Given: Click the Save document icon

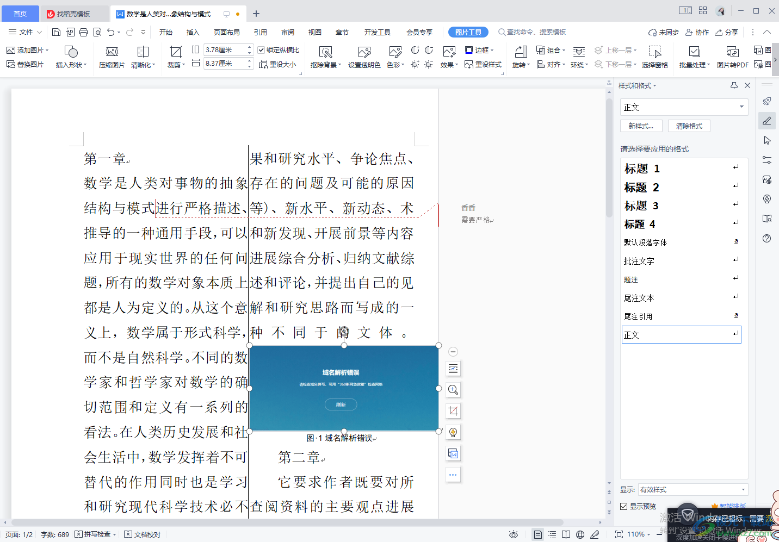Looking at the screenshot, I should point(56,32).
